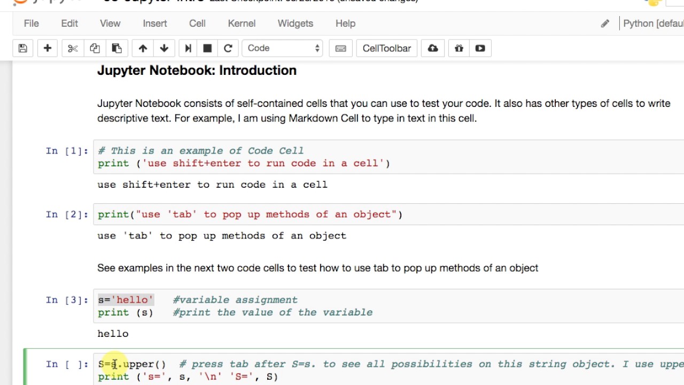
Task: Run cell and select below icon
Action: click(188, 48)
